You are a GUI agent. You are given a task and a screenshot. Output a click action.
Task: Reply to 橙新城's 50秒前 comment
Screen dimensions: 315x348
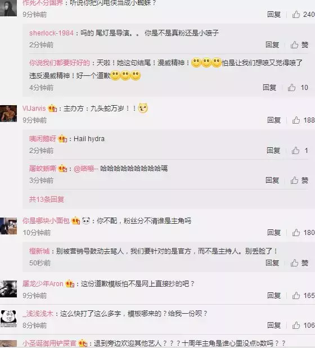click(272, 263)
